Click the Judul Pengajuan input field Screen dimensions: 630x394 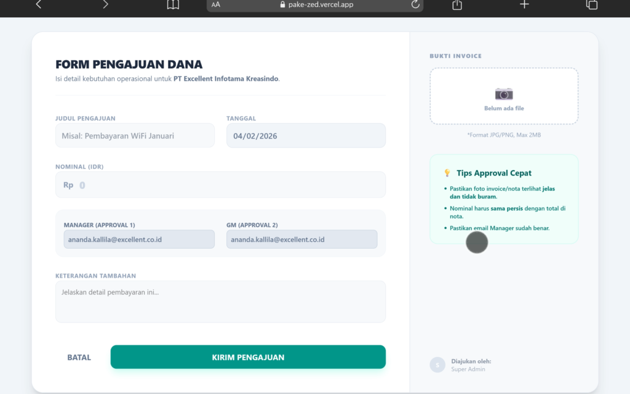tap(135, 135)
